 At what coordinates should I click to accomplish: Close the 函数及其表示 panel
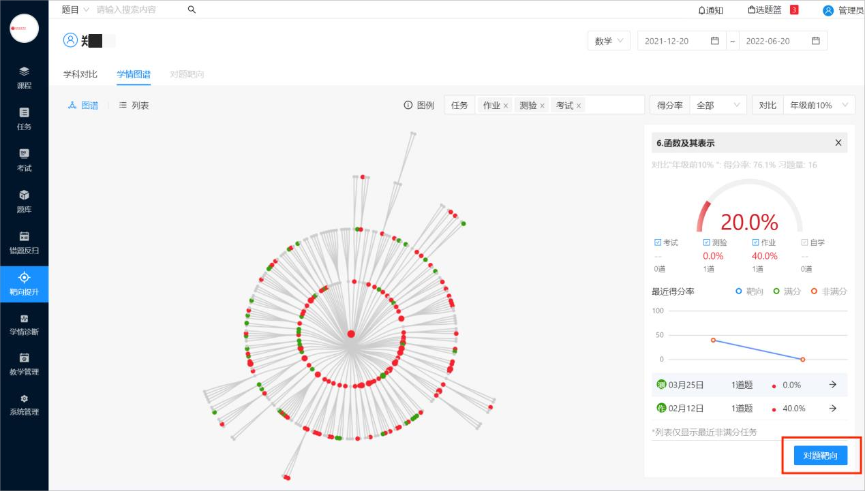pyautogui.click(x=838, y=143)
